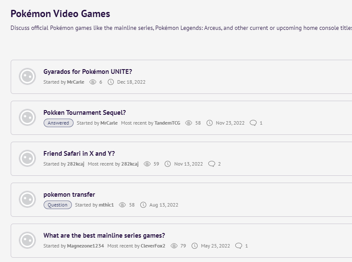Click avatar icon beside best mainline series games thread
The width and height of the screenshot is (352, 262).
[x=27, y=240]
